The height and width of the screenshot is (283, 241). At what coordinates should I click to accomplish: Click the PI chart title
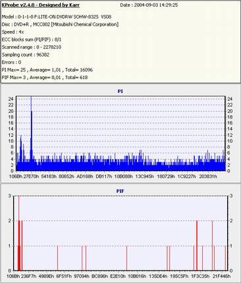[120, 91]
